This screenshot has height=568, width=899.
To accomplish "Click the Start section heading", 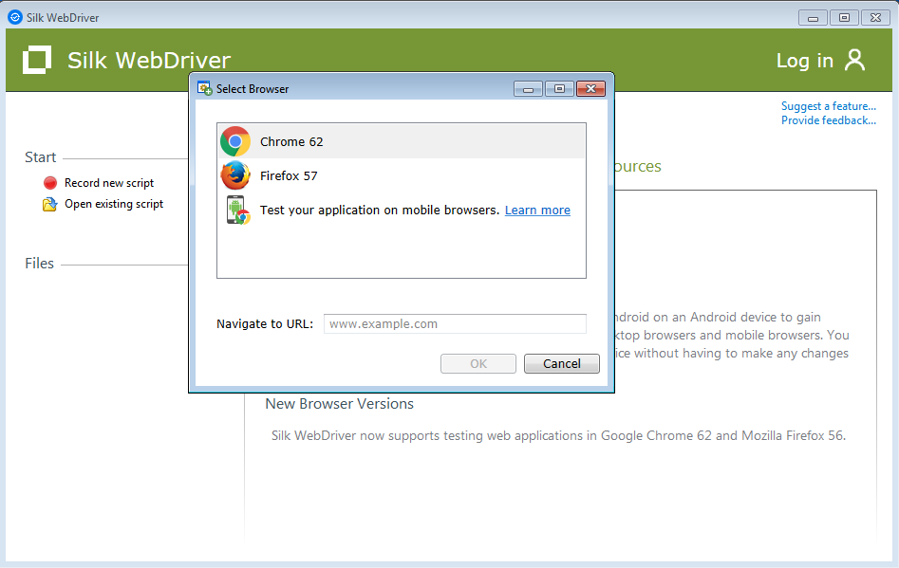I will [x=40, y=157].
